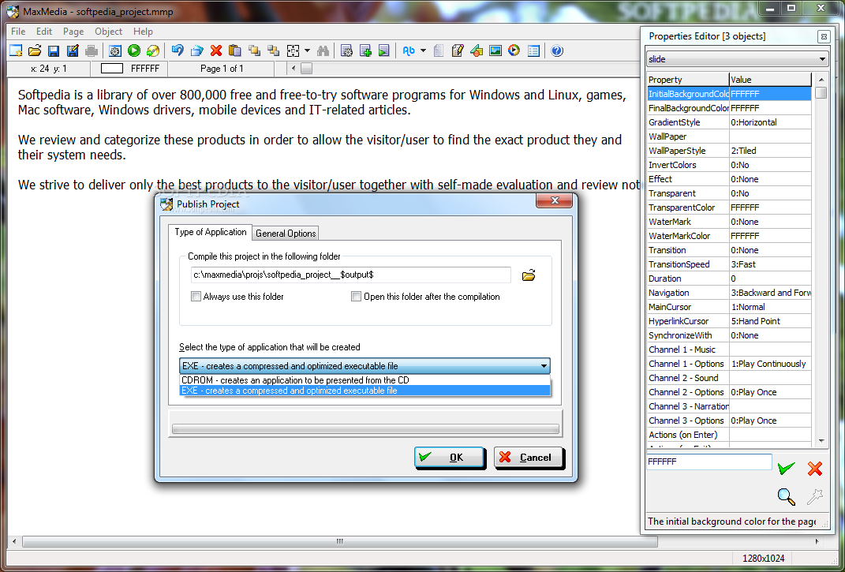Open the 'slide' object dropdown in Properties Editor
The width and height of the screenshot is (845, 572).
(x=737, y=59)
